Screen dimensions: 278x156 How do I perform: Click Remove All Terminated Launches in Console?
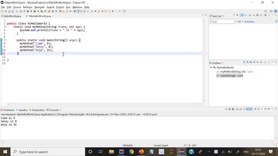[233, 109]
